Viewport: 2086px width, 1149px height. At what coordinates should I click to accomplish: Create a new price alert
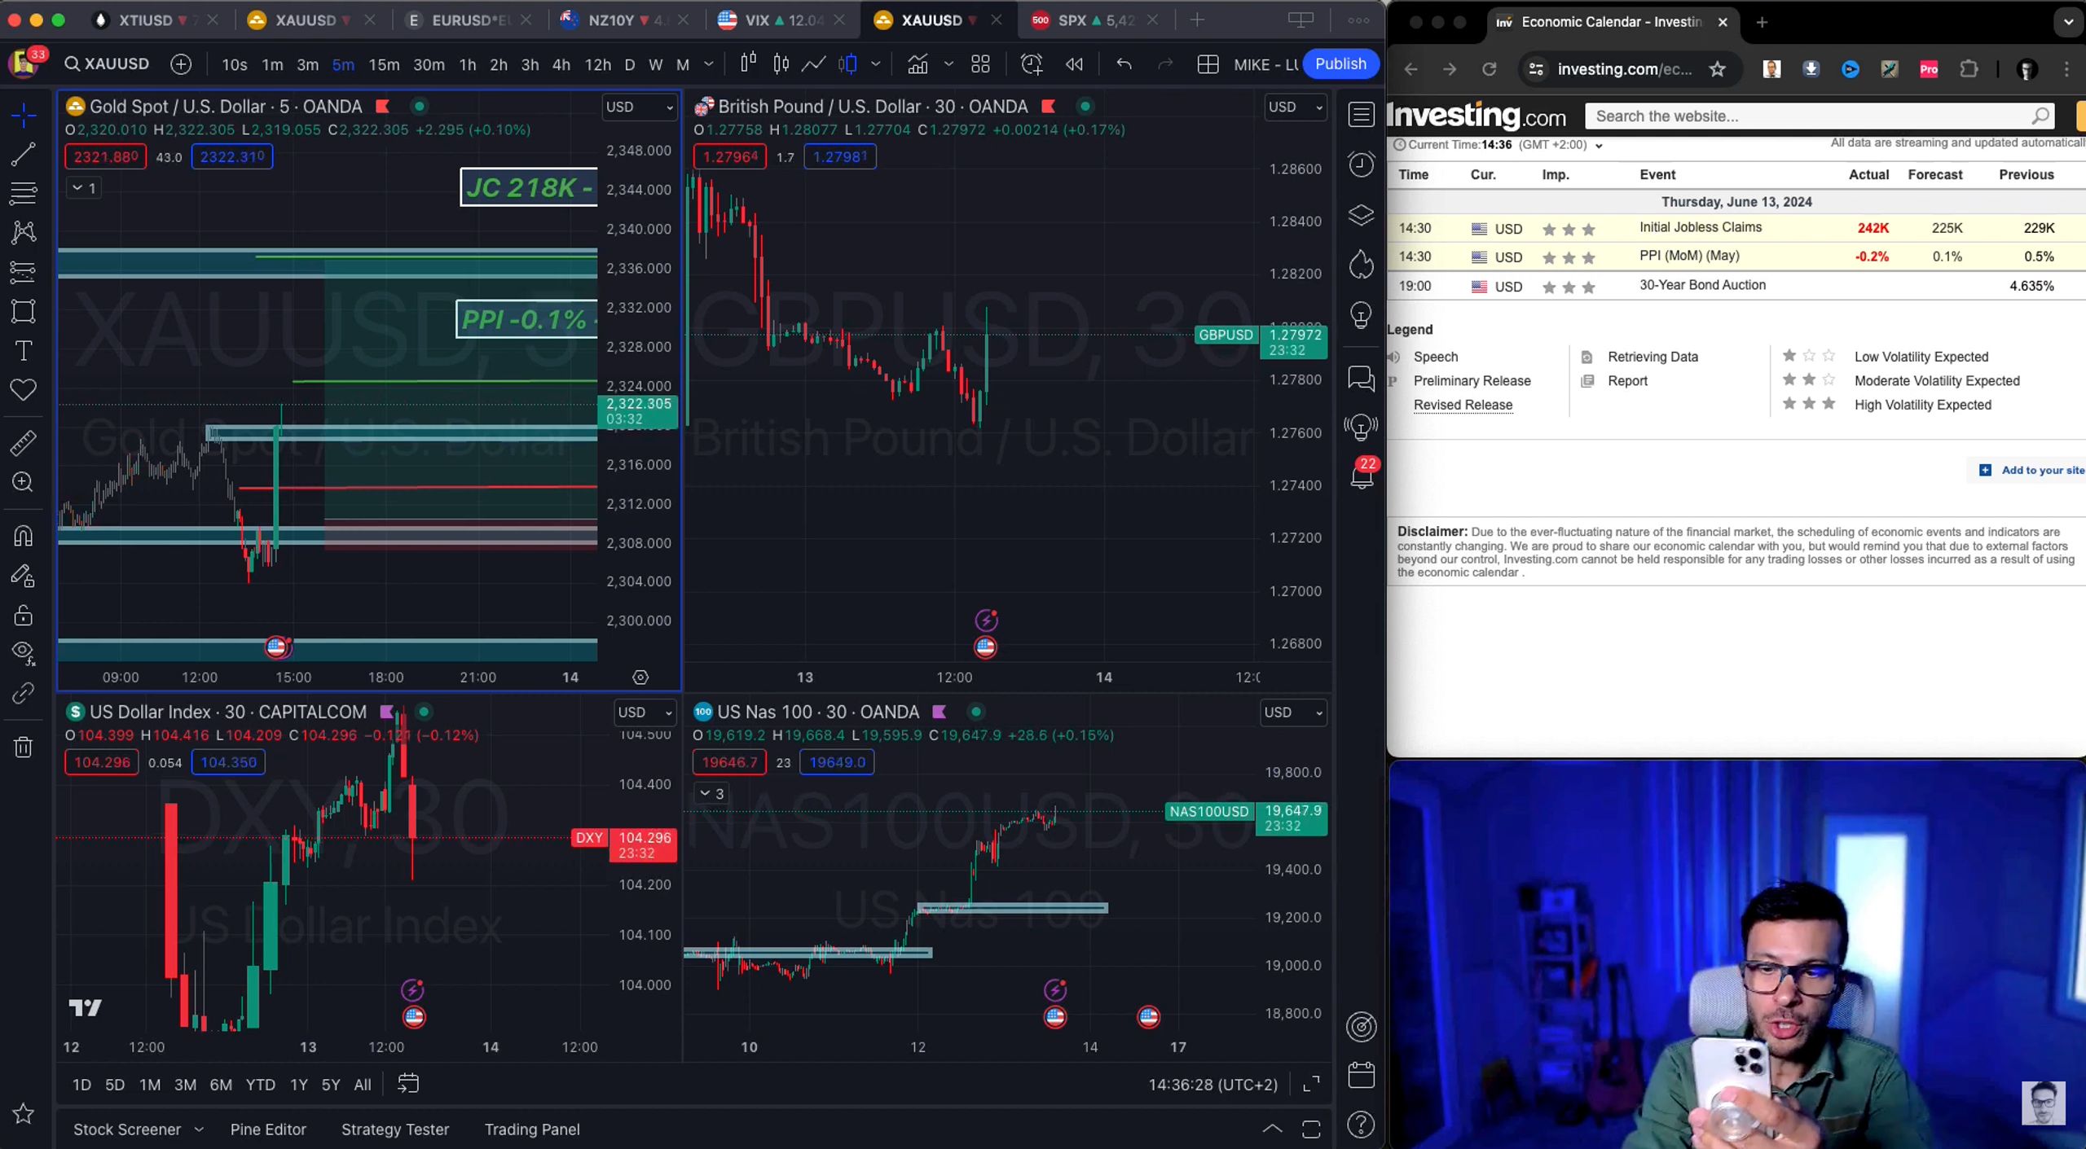(x=1032, y=64)
